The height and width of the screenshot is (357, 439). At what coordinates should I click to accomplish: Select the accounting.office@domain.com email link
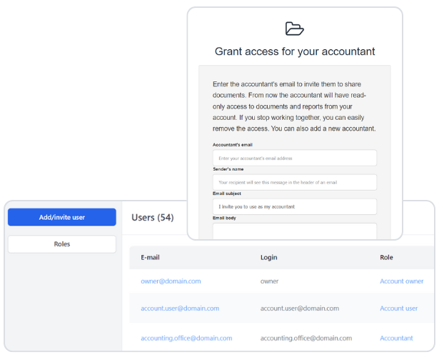[186, 338]
